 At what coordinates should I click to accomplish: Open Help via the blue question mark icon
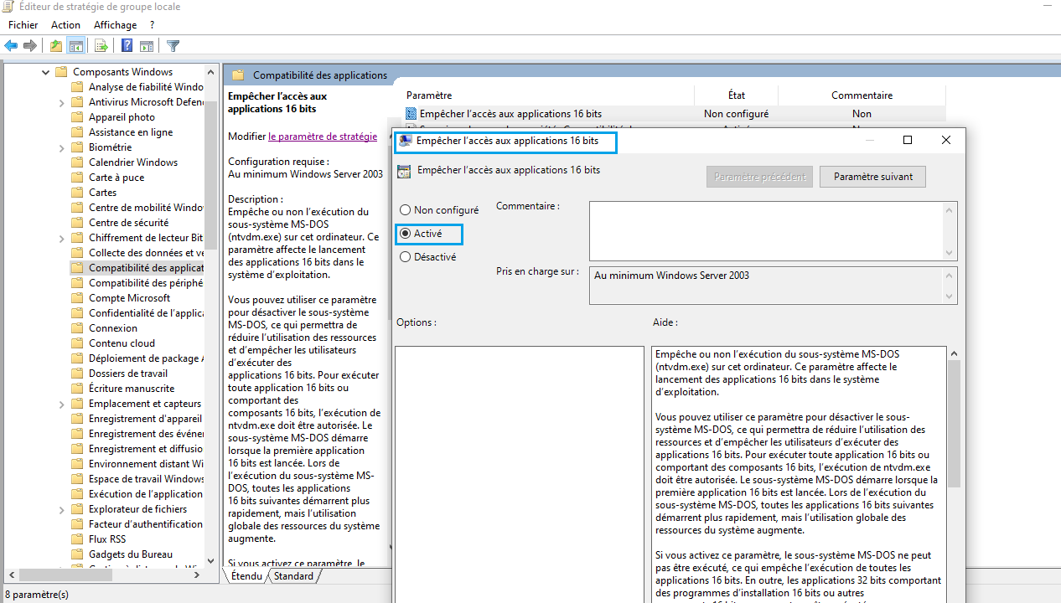pyautogui.click(x=127, y=45)
